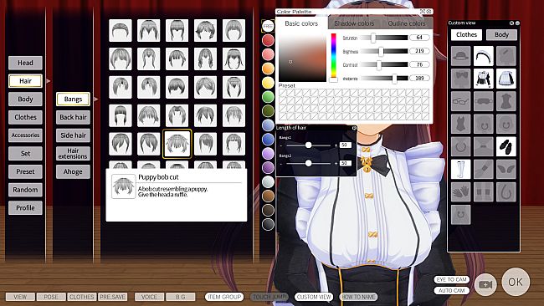Click inside the color gradient picker square
The height and width of the screenshot is (306, 544).
pyautogui.click(x=302, y=58)
